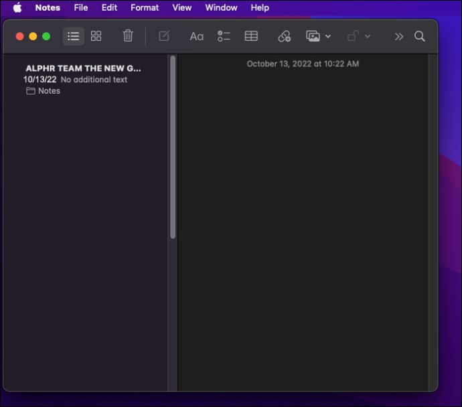Open the View menu

click(x=182, y=7)
